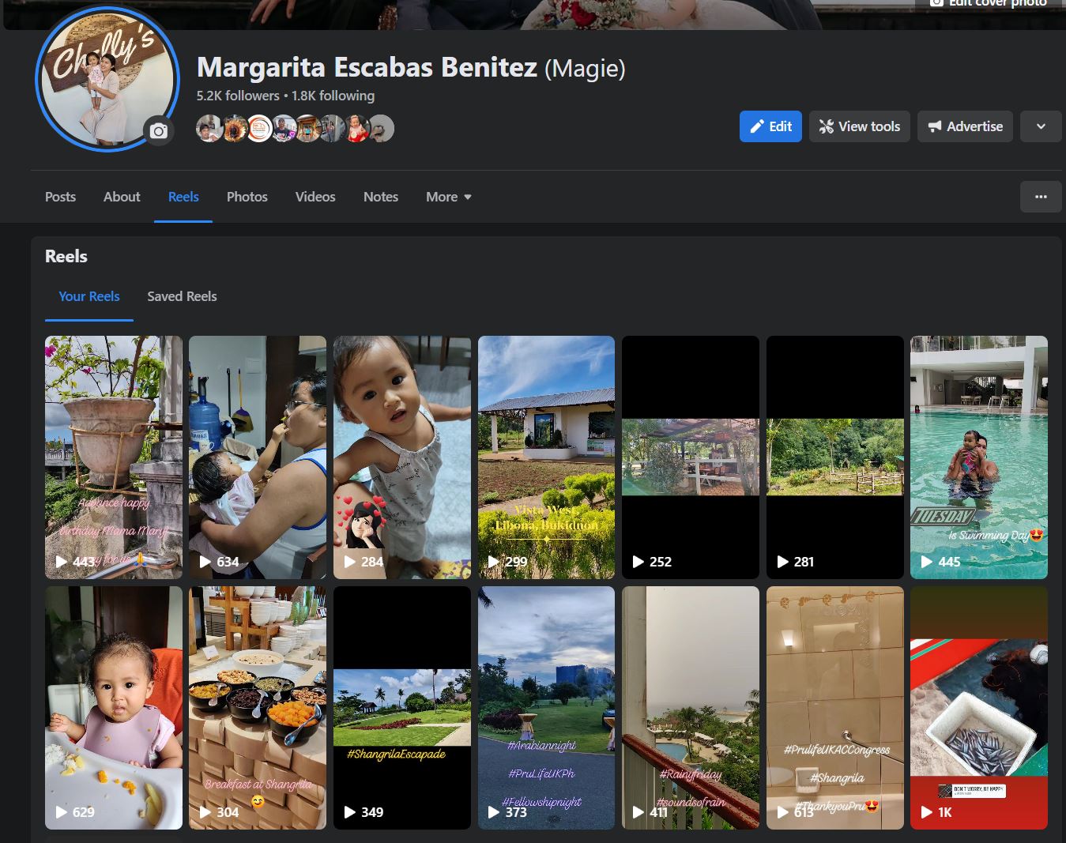Play the reel with 252 views

coord(691,457)
